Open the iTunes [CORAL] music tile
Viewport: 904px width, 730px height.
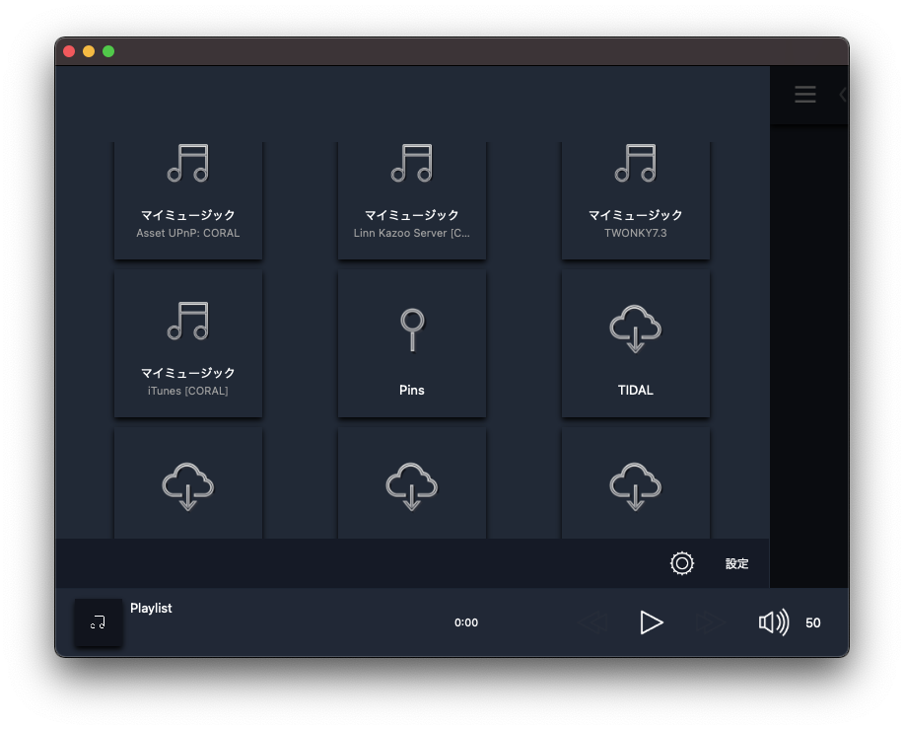click(188, 343)
